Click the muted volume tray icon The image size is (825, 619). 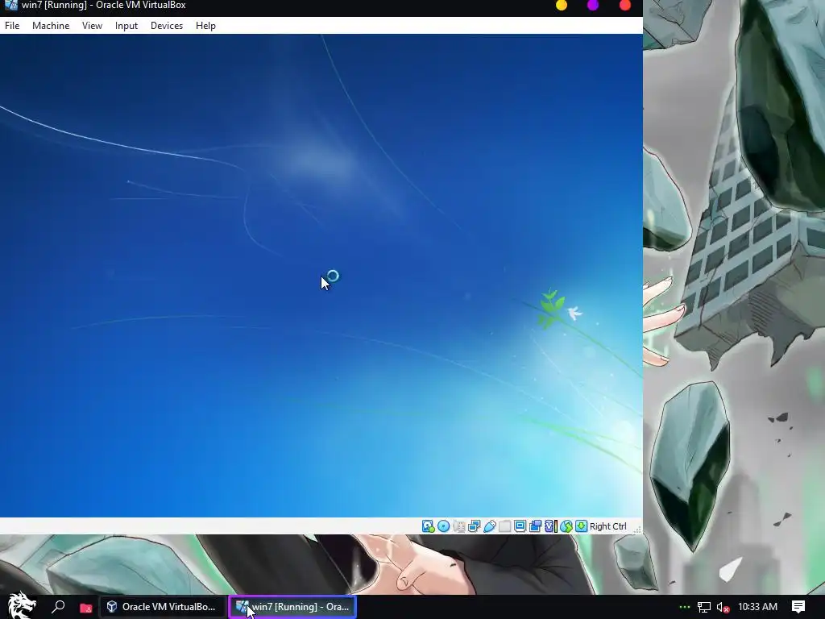(723, 607)
